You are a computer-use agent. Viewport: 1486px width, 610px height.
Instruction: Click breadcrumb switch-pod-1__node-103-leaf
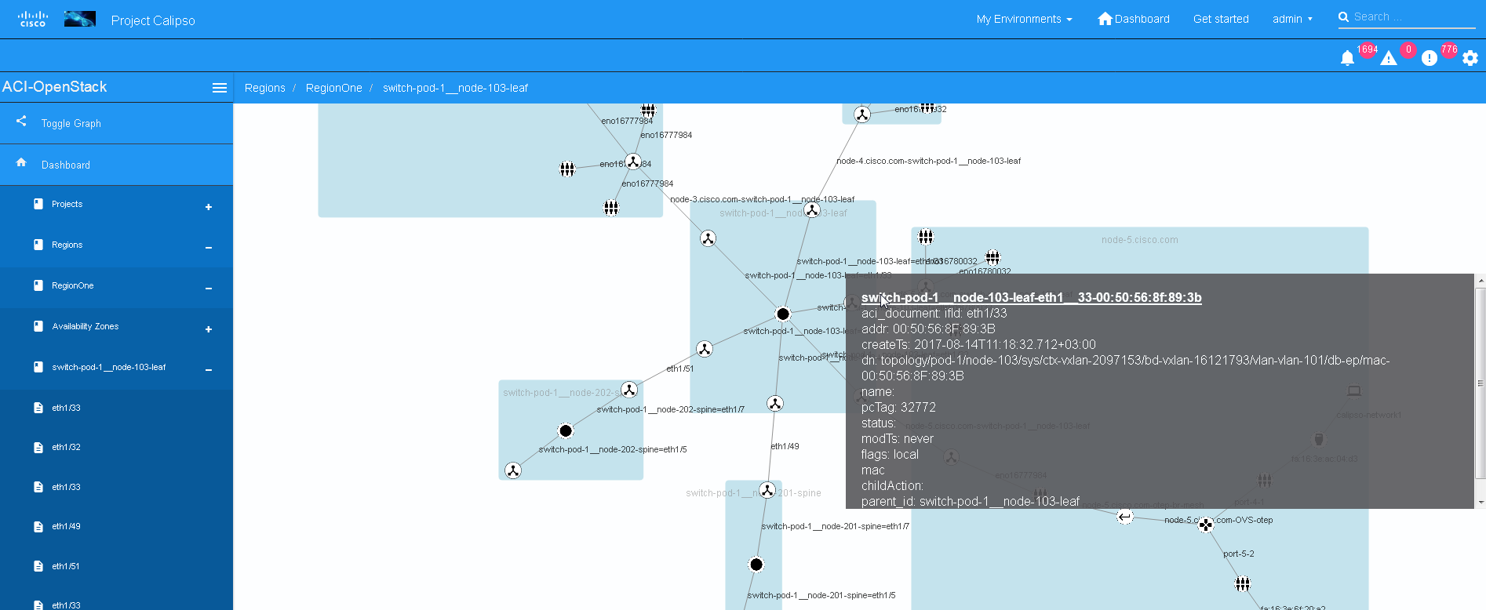pyautogui.click(x=455, y=88)
